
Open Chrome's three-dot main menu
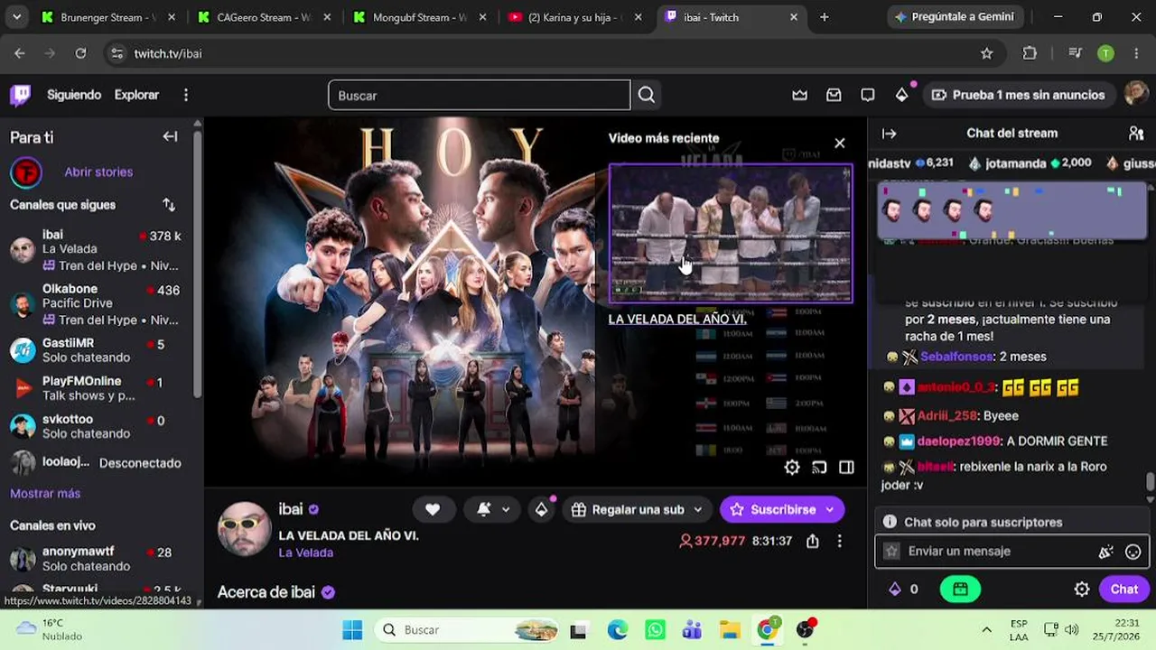pyautogui.click(x=1136, y=53)
